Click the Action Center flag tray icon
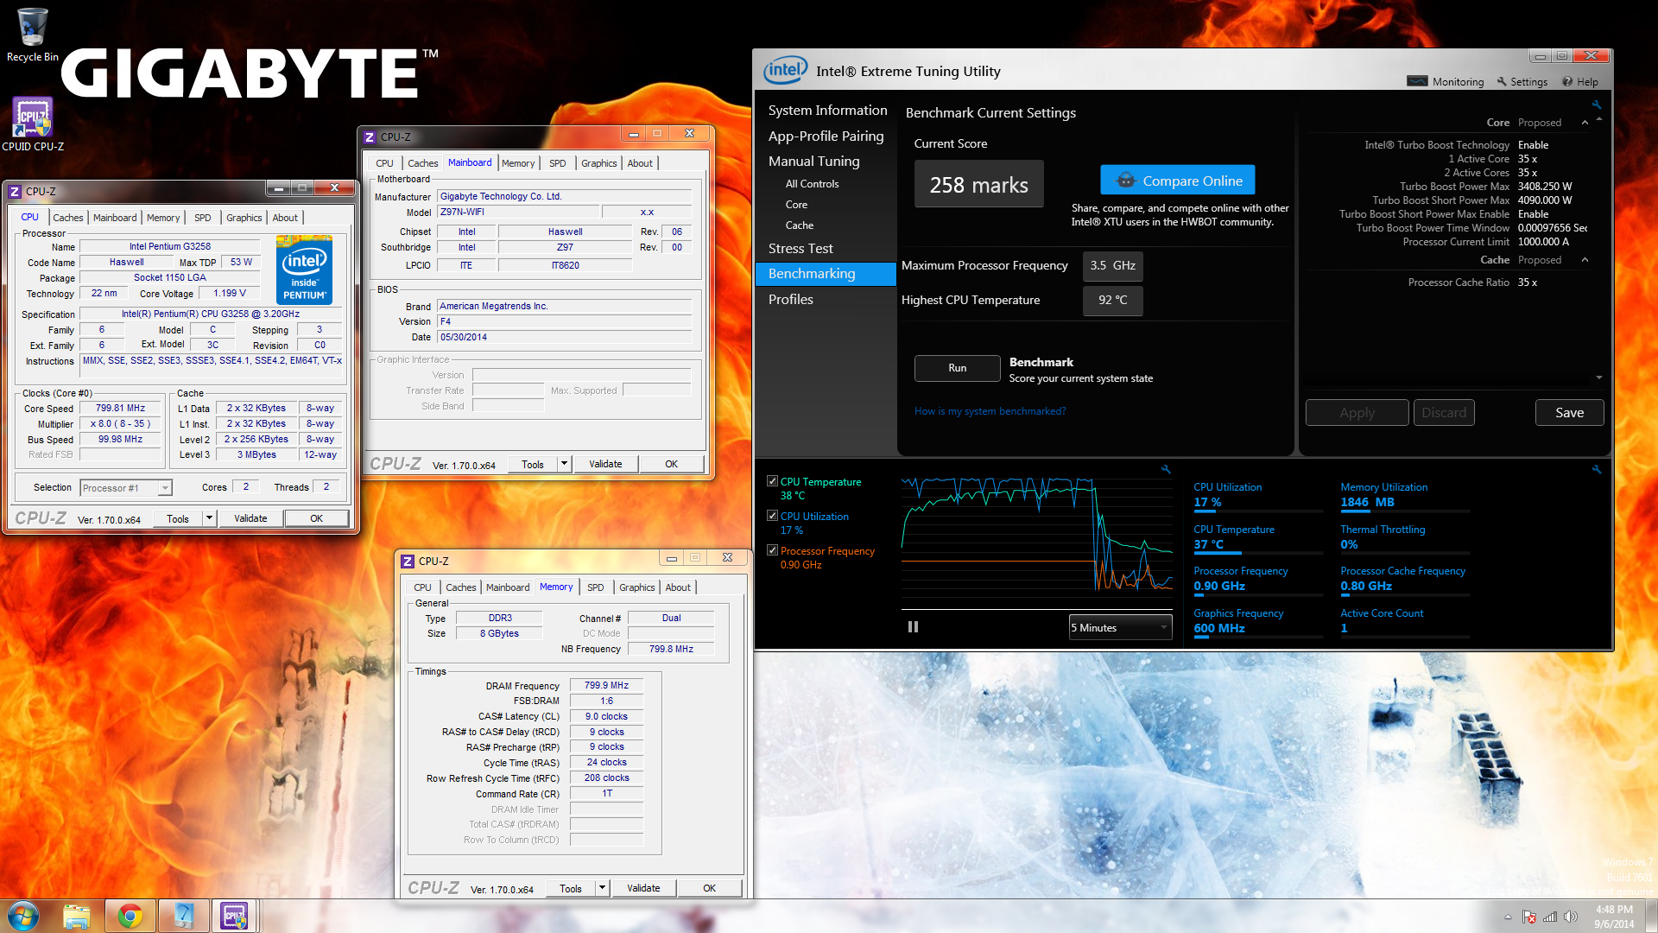 1528,917
